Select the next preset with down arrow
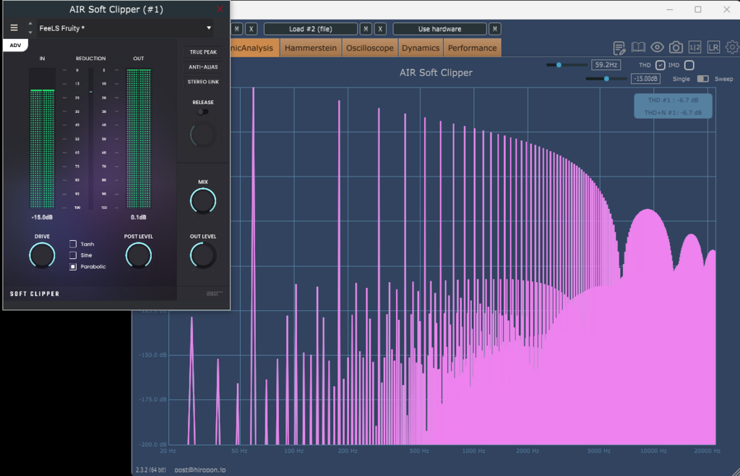Screen dimensions: 740x476 tap(30, 33)
